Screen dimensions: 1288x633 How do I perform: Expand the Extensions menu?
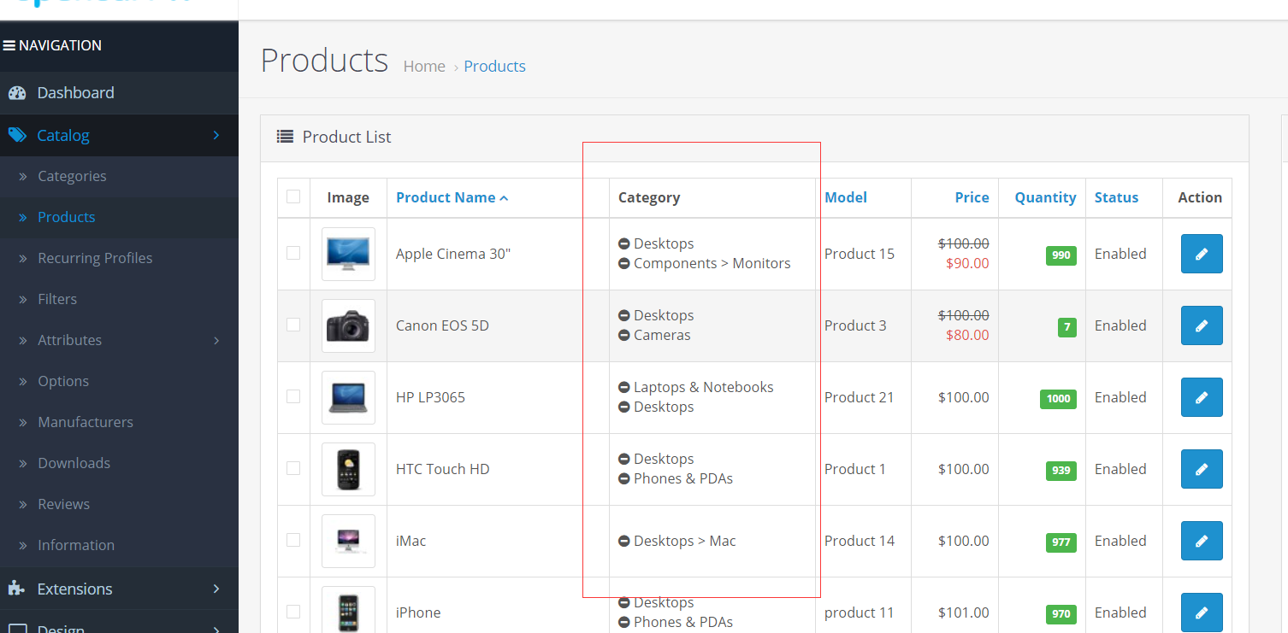(74, 589)
